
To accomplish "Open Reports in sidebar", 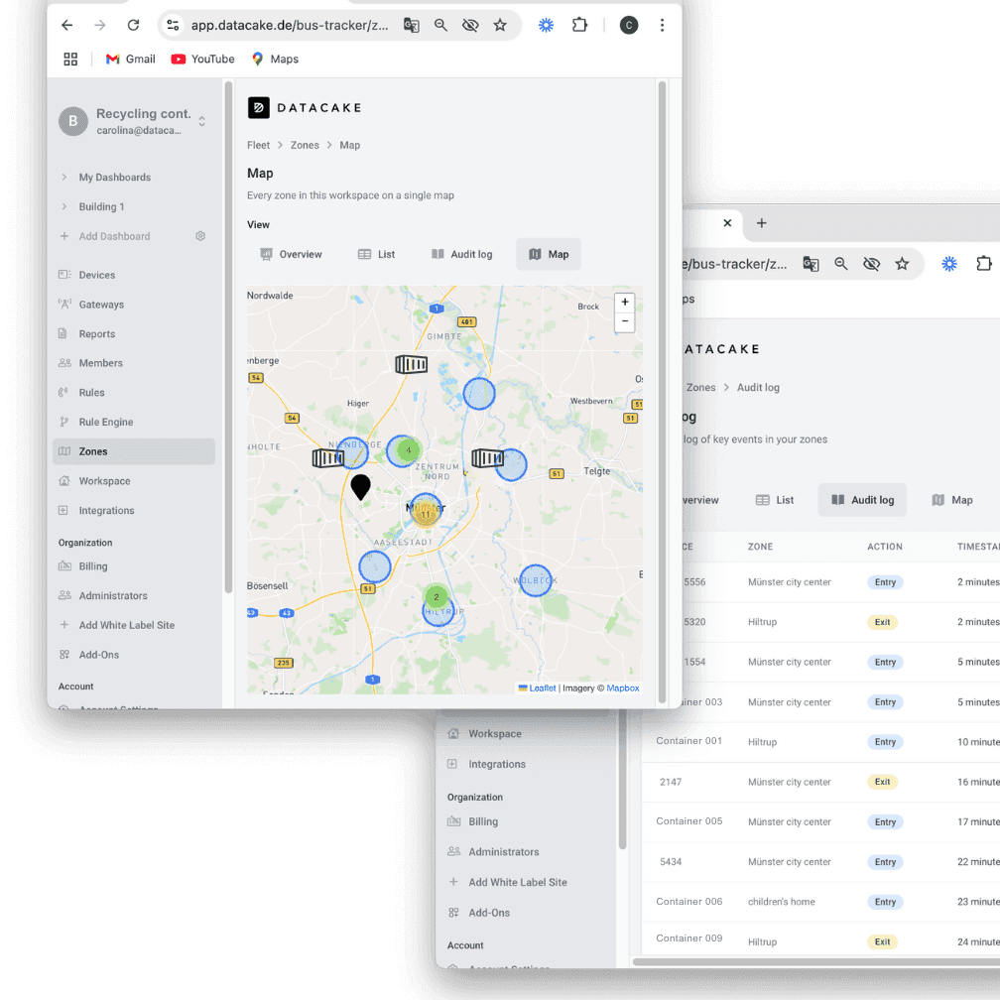I will coord(97,333).
